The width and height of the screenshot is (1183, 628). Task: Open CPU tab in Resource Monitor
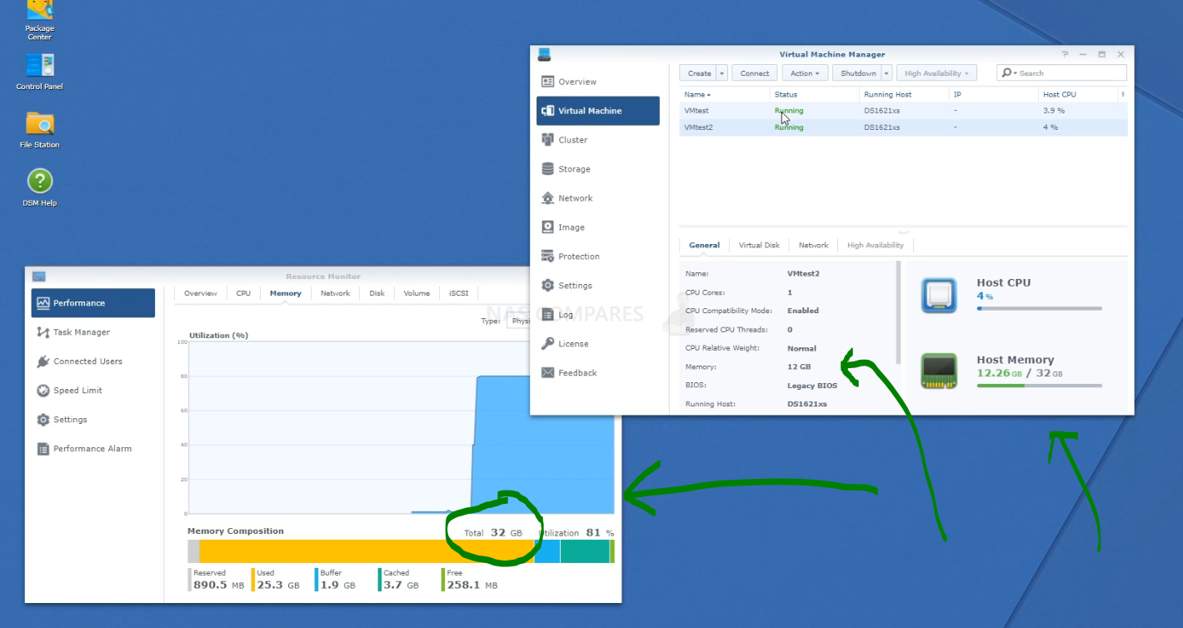point(243,293)
